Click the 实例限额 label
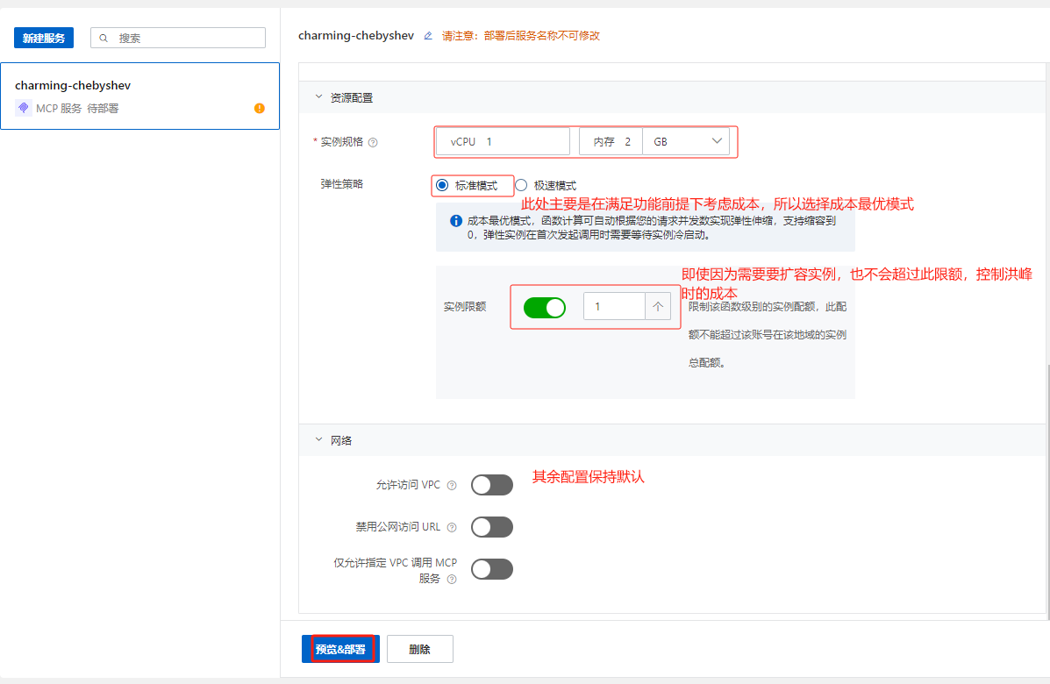Image resolution: width=1050 pixels, height=684 pixels. coord(465,307)
